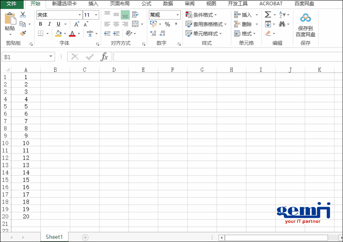Image resolution: width=343 pixels, height=242 pixels.
Task: Toggle Wrap Text in alignment group
Action: 135,15
